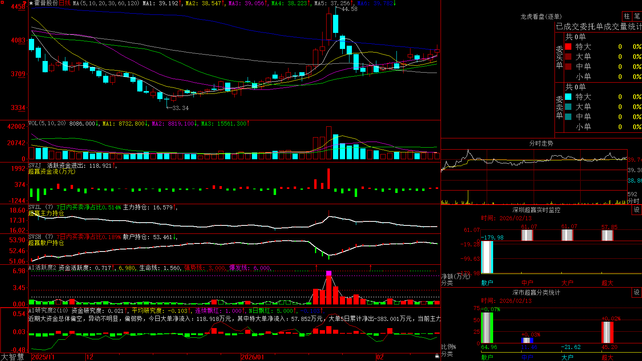Click the star marker beside 霍普股份
The height and width of the screenshot is (361, 642).
[x=31, y=3]
